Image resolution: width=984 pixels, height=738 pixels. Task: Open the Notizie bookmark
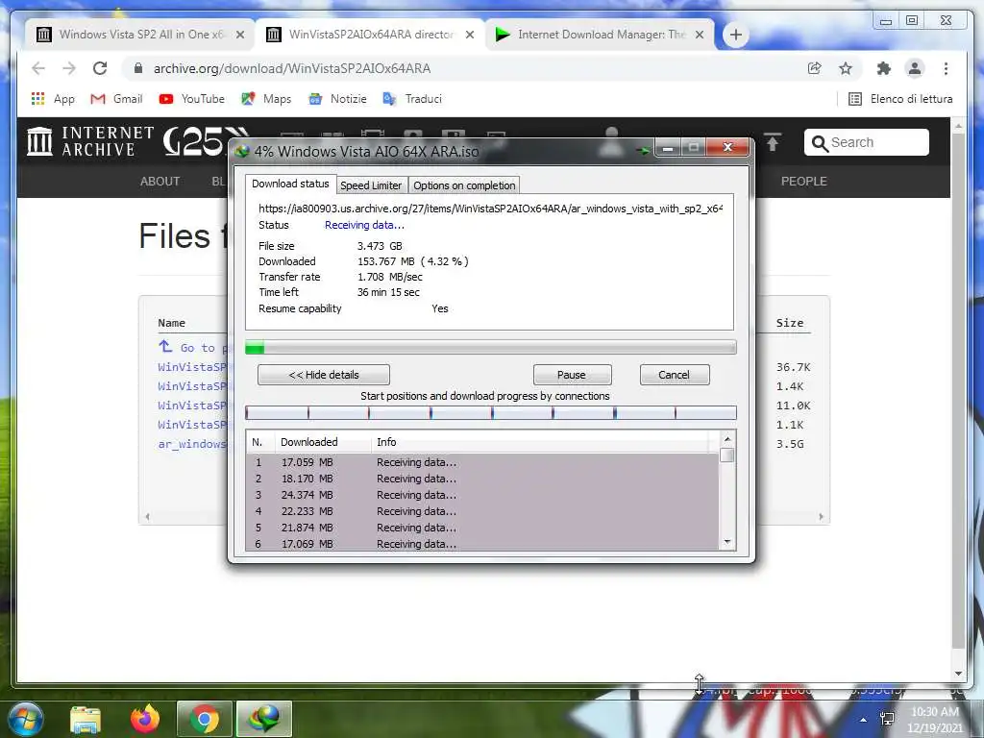(337, 99)
